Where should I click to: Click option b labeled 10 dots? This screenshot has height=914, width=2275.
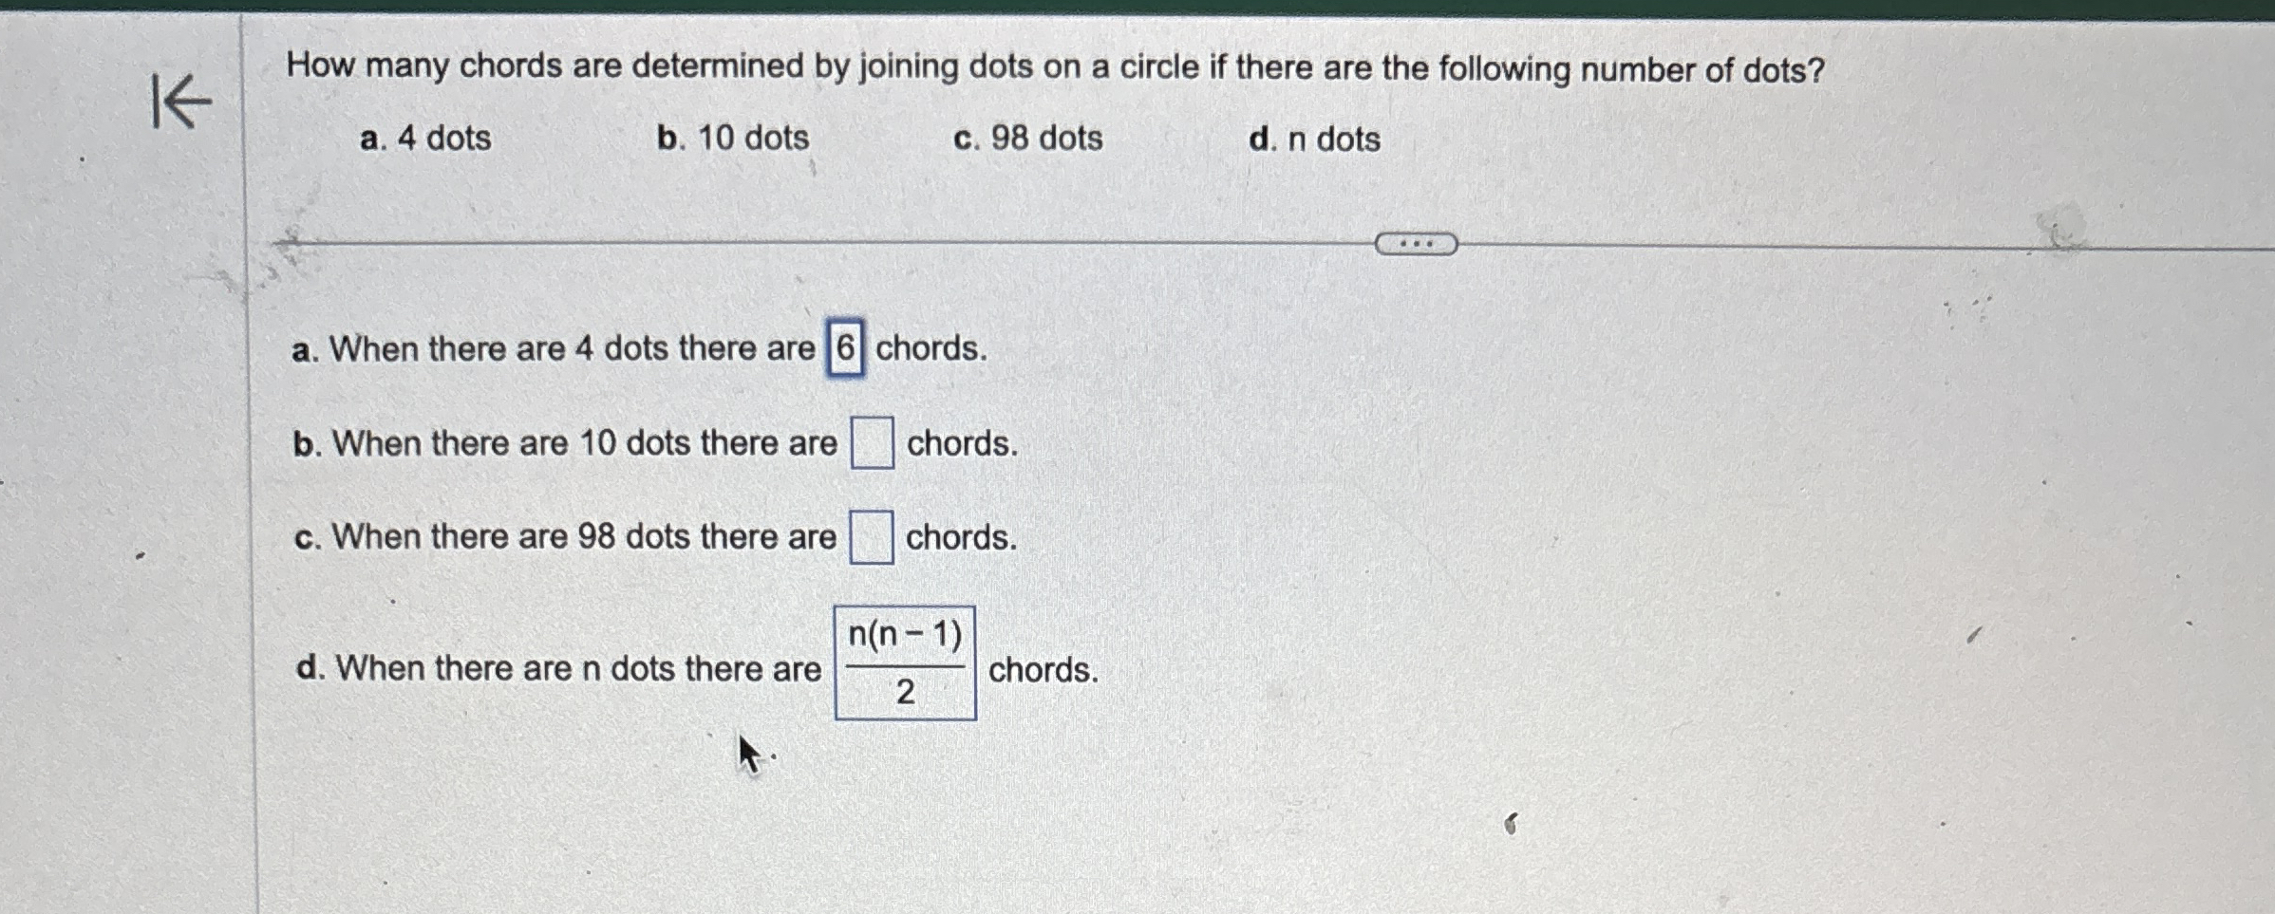[x=733, y=139]
